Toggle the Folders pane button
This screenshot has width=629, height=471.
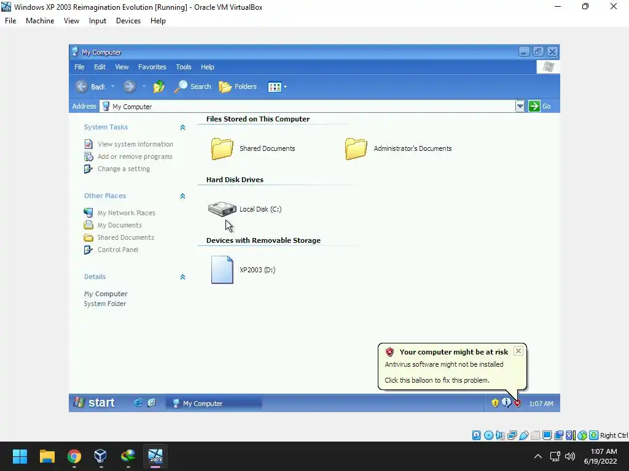pos(238,86)
